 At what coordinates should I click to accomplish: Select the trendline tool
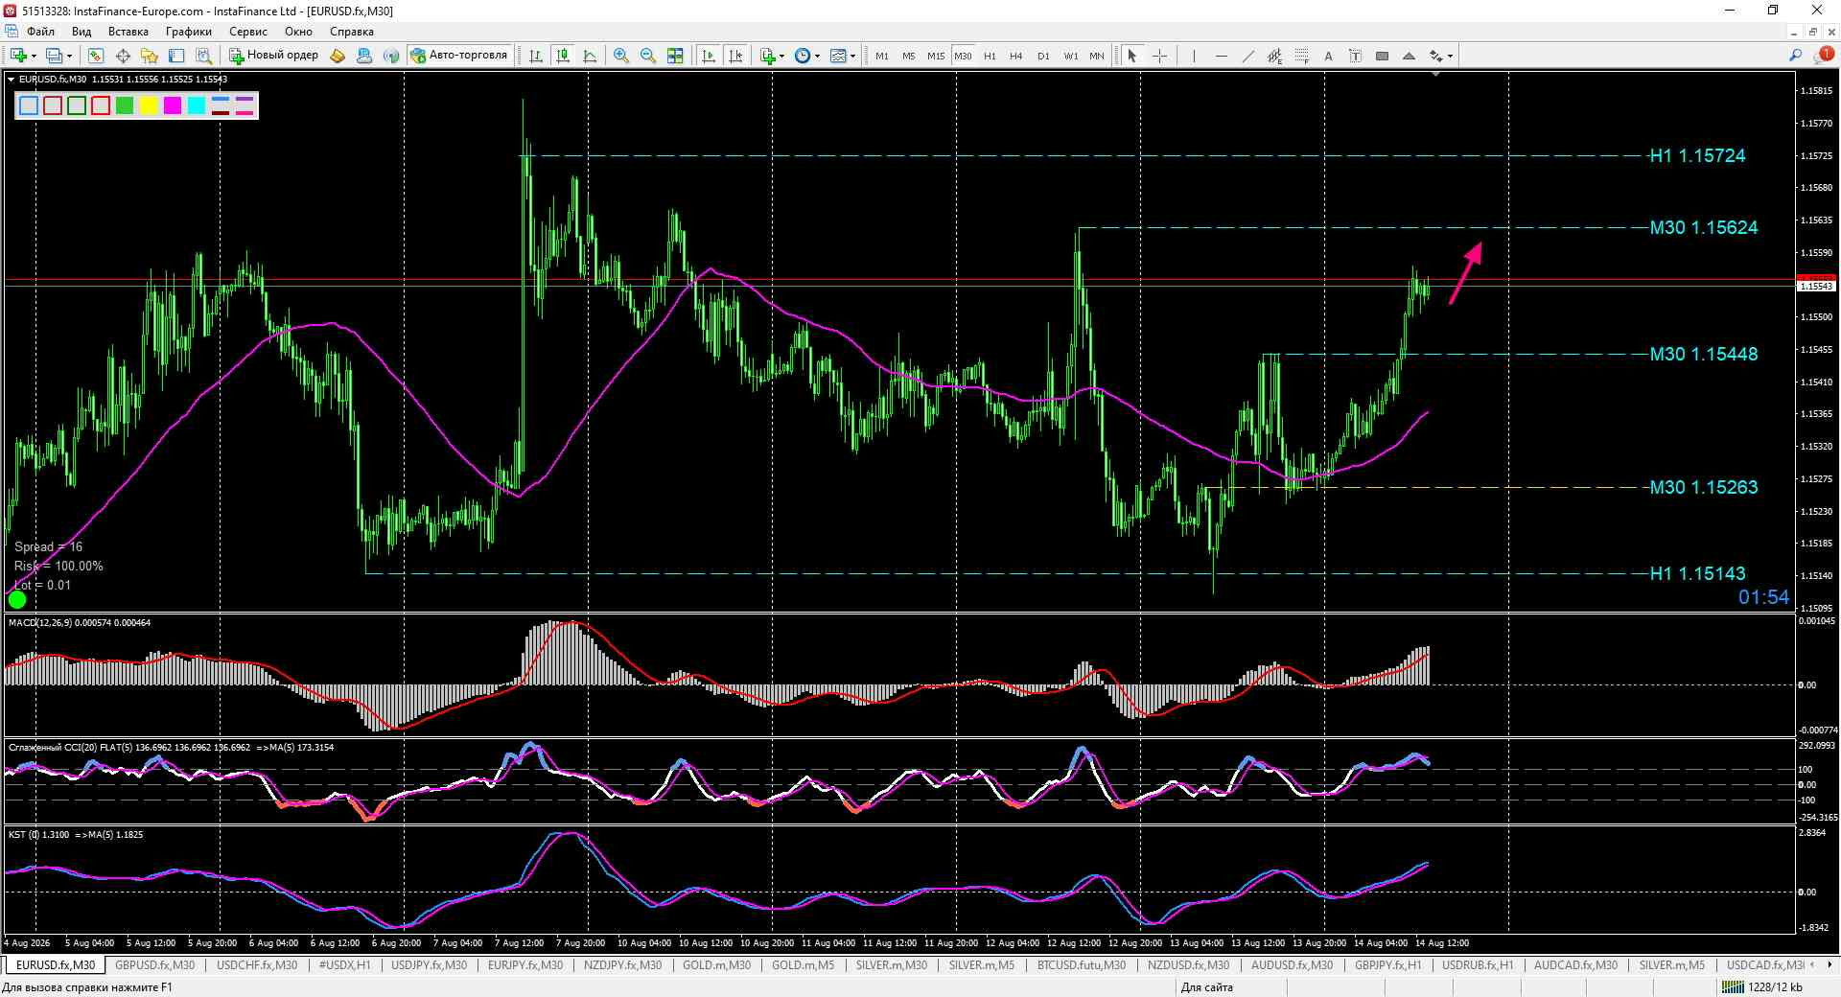[1247, 56]
